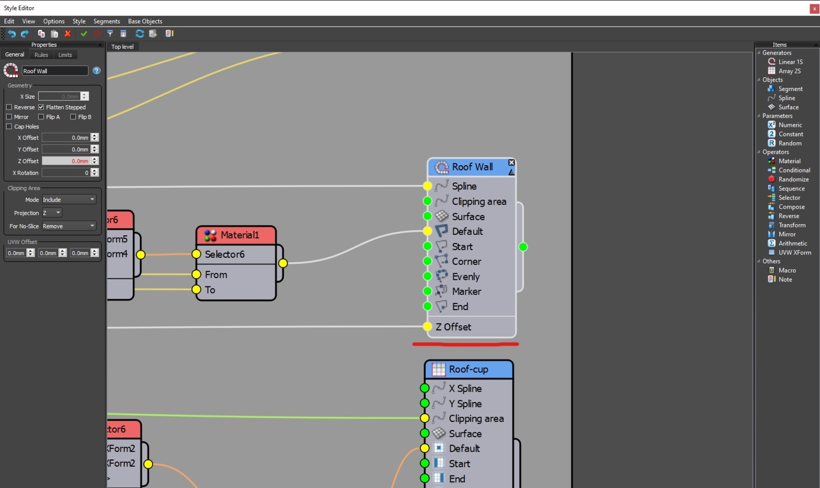Open the View menu
Screen dimensions: 820x488
29,21
